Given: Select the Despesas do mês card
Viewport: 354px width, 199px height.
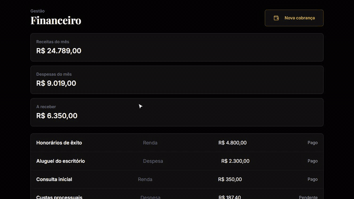Looking at the screenshot, I should point(177,80).
